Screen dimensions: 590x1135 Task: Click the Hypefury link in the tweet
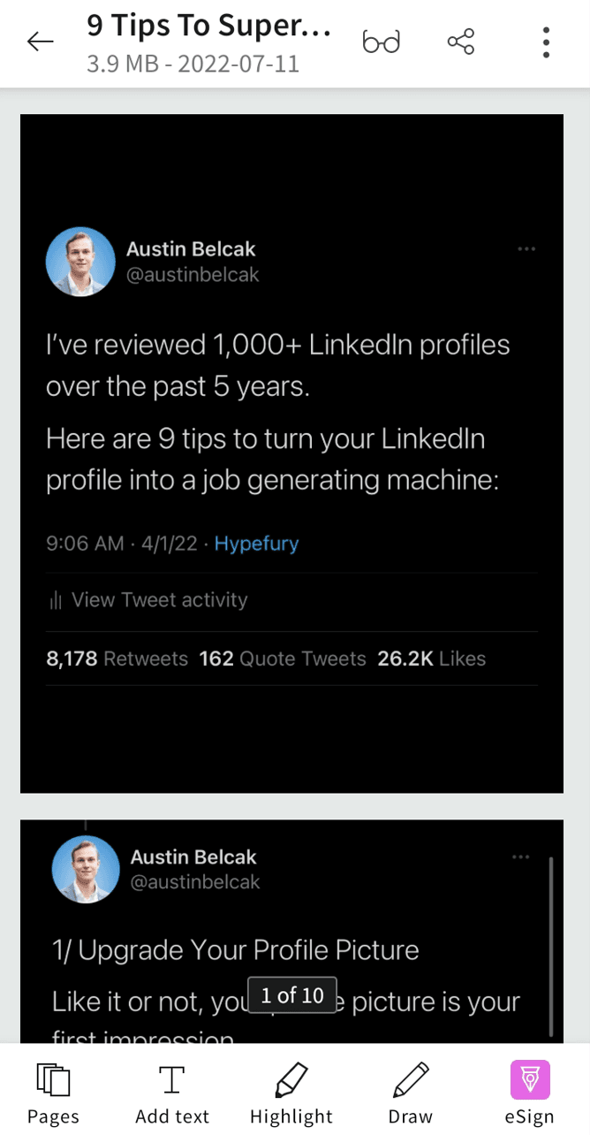click(256, 544)
